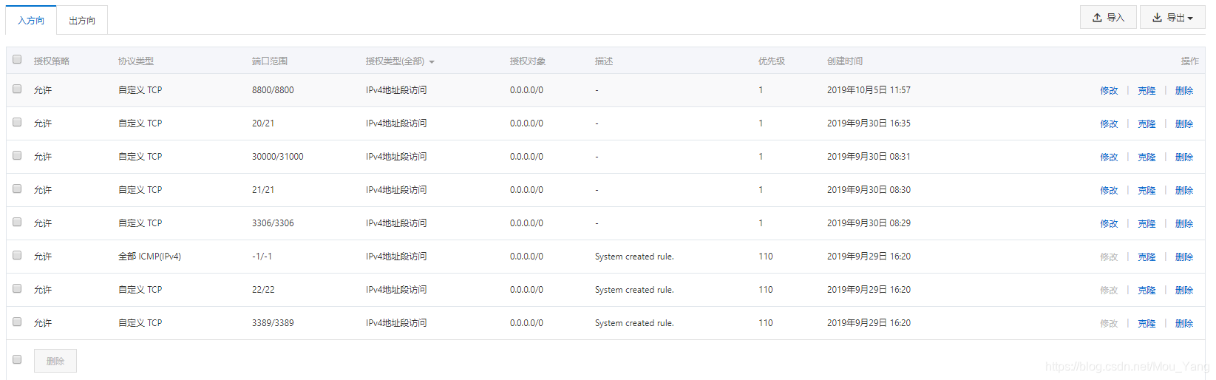Click the timestamp 2019年9月30日 08:31
The image size is (1216, 380).
tap(869, 157)
